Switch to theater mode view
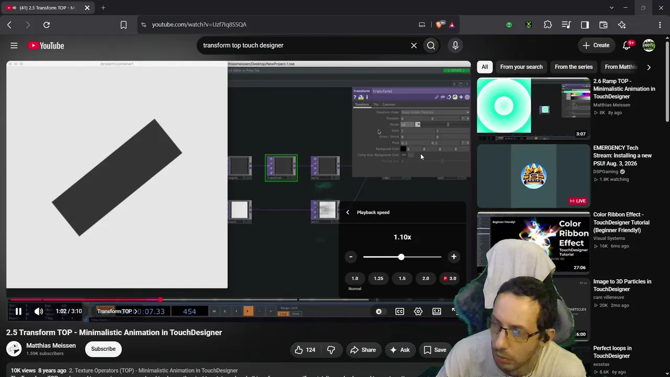The image size is (670, 377). pos(437,312)
